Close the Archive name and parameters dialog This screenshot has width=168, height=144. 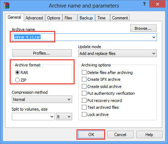157,4
